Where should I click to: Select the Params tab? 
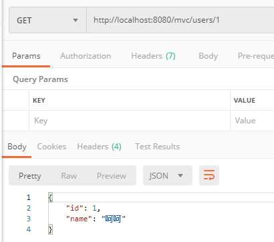point(26,56)
